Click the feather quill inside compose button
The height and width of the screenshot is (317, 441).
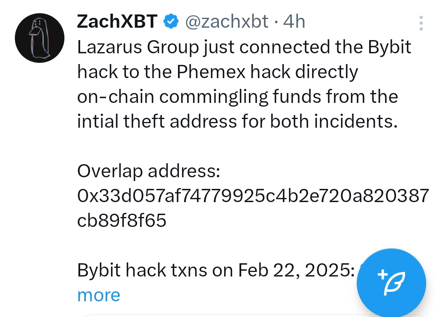coord(395,284)
